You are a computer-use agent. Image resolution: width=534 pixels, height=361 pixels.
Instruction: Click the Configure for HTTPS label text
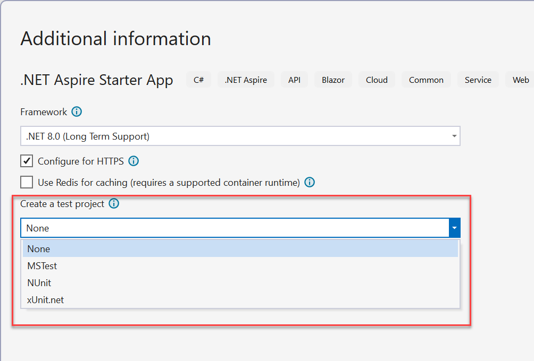(x=81, y=161)
